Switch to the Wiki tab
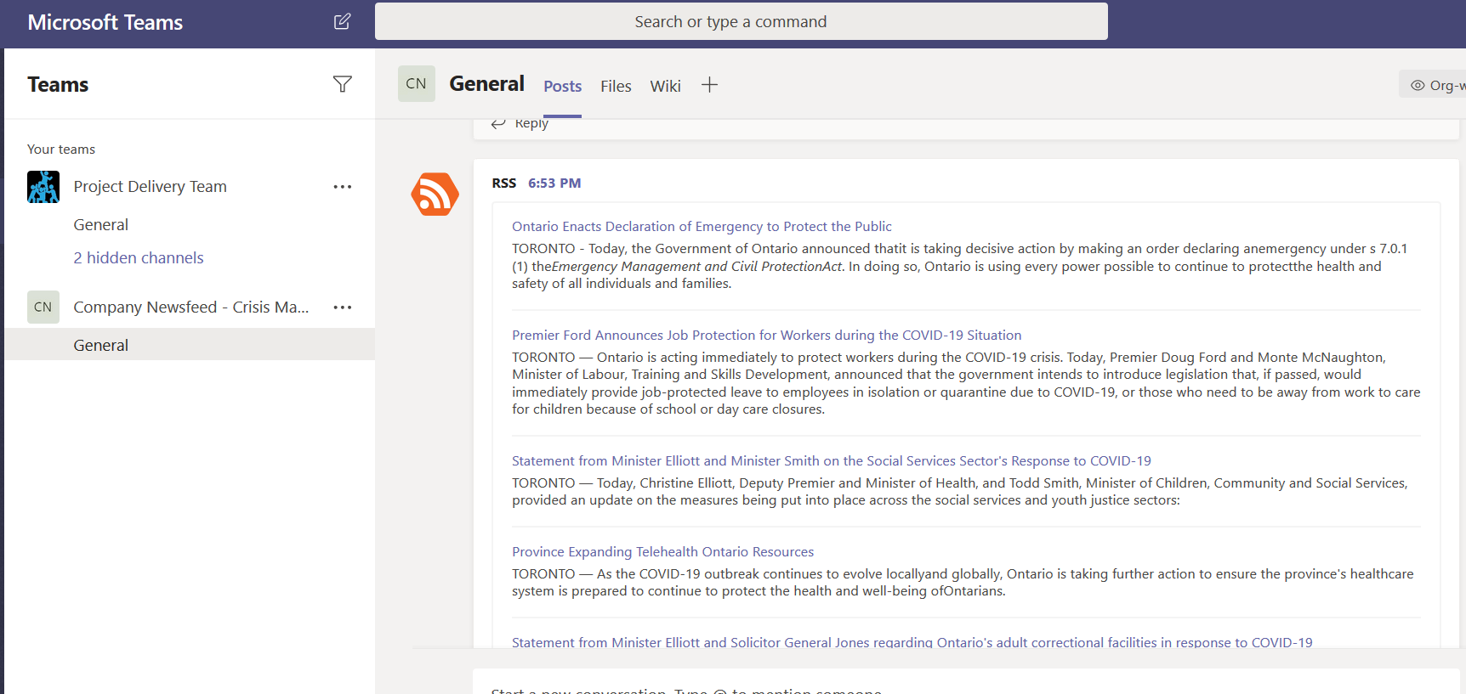1466x694 pixels. 665,87
